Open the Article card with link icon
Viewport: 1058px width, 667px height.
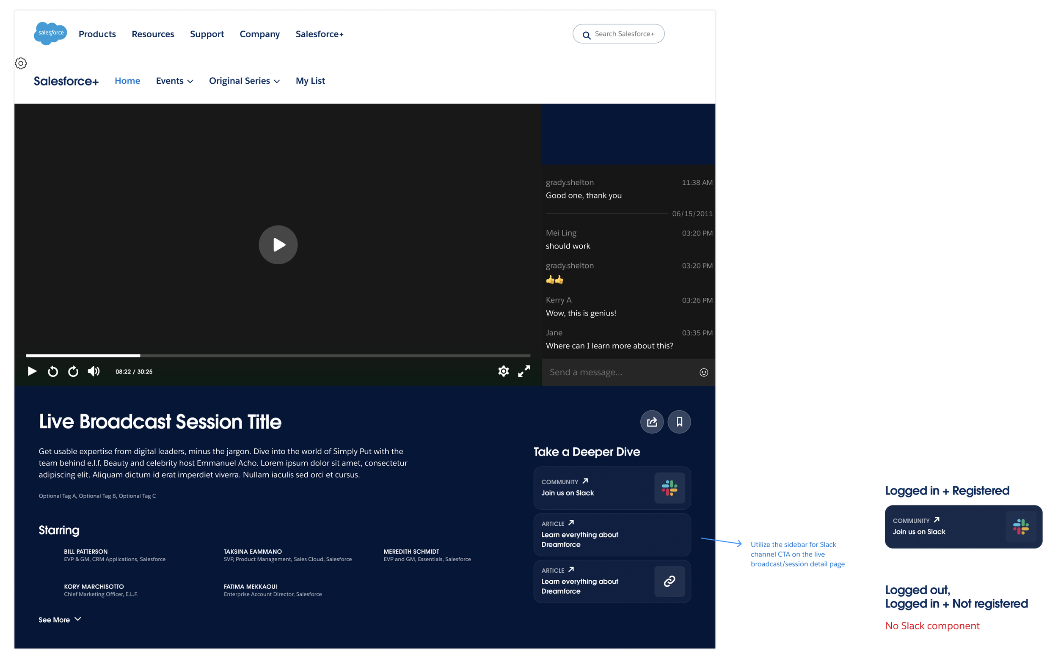coord(612,582)
